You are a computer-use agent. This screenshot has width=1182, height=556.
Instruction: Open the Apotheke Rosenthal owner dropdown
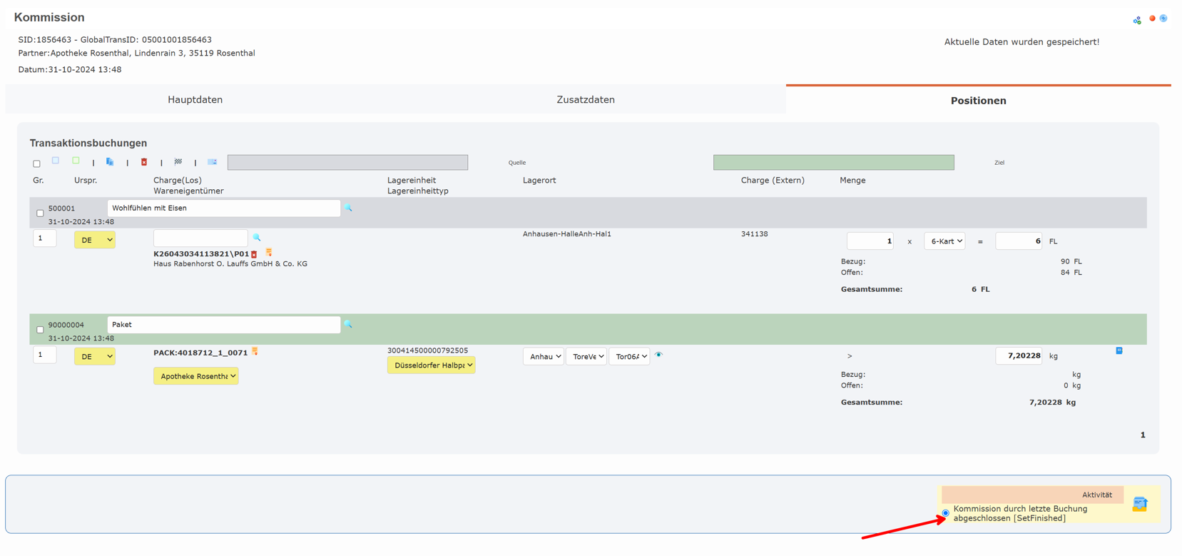coord(195,376)
